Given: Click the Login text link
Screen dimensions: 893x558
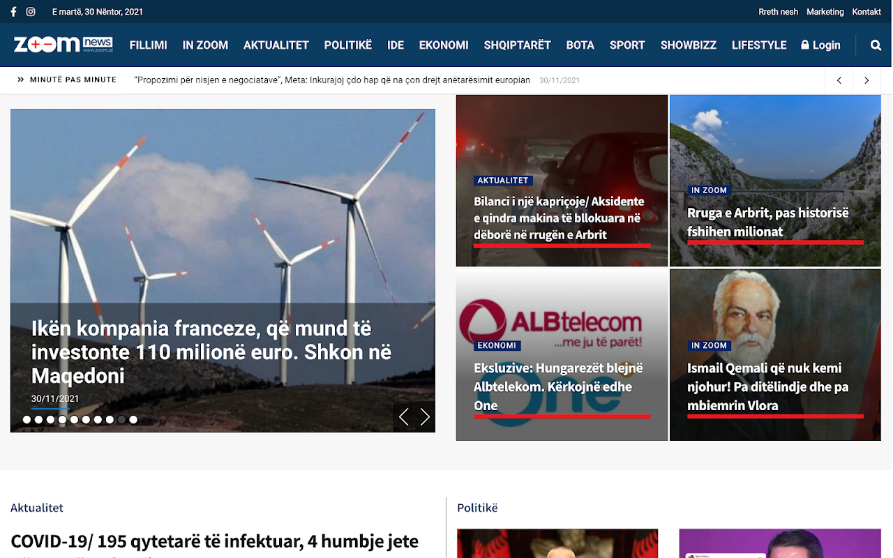Looking at the screenshot, I should tap(827, 45).
